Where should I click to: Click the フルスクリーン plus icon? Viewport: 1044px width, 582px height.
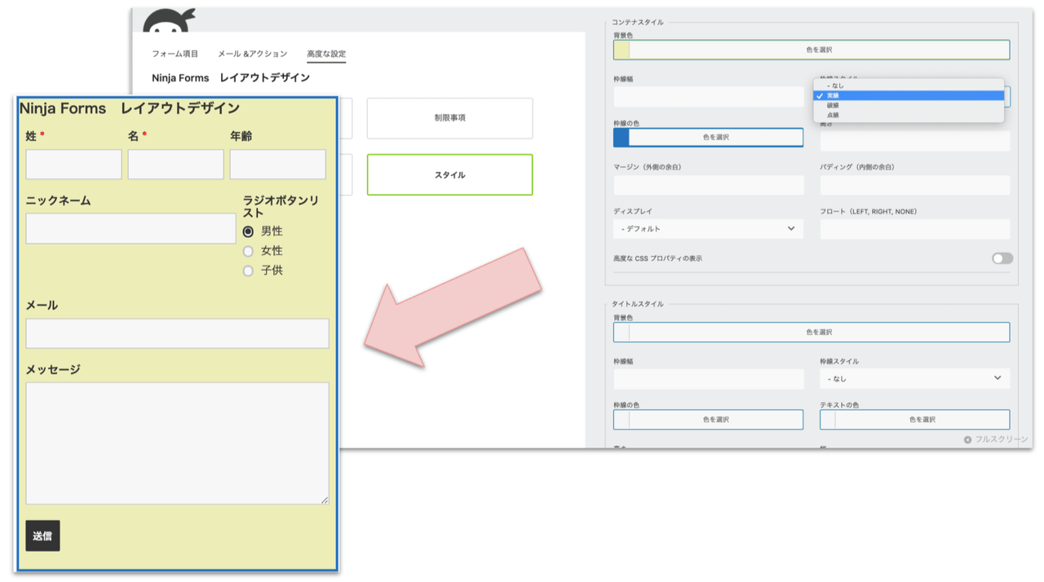pos(967,439)
